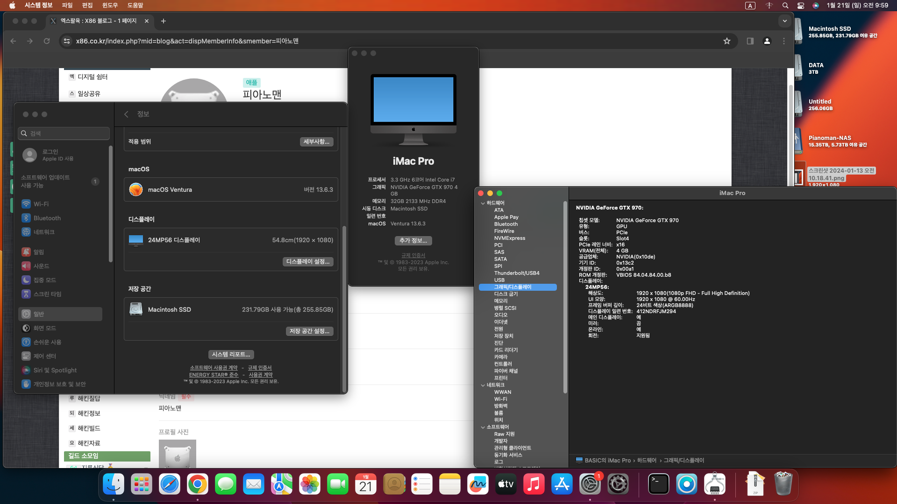Open Chrome tab search dropdown arrow

[x=785, y=21]
